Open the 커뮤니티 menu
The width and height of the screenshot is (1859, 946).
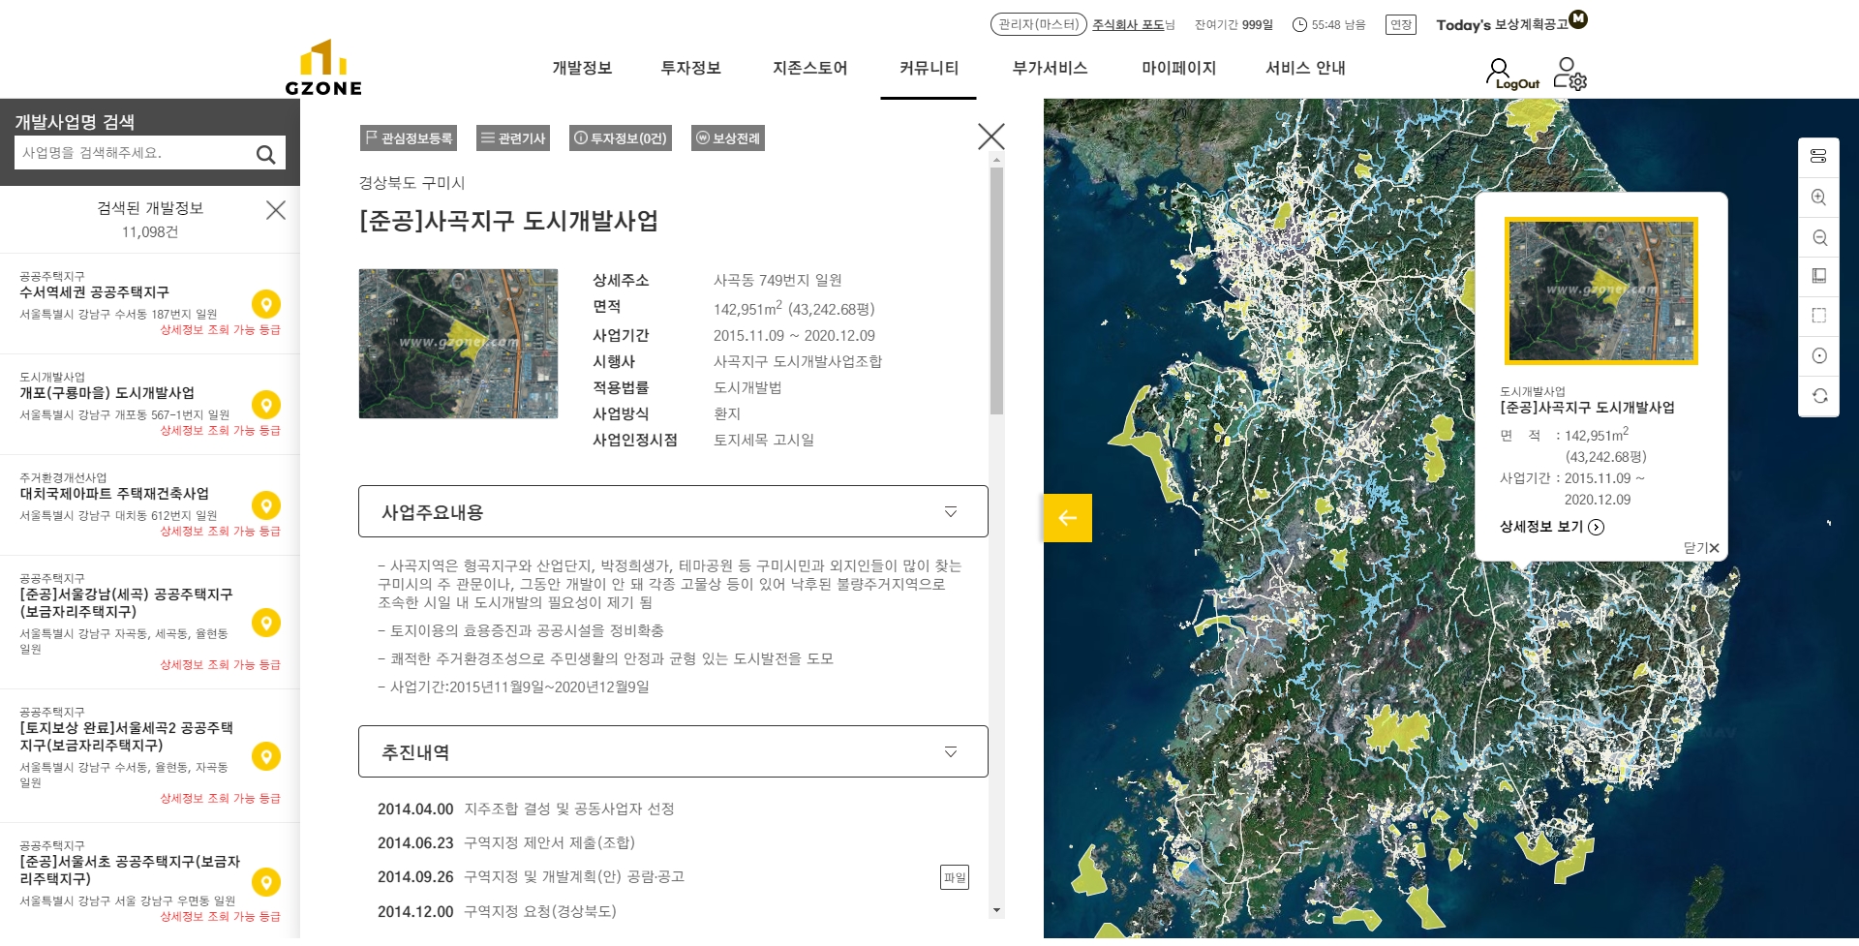[x=929, y=68]
